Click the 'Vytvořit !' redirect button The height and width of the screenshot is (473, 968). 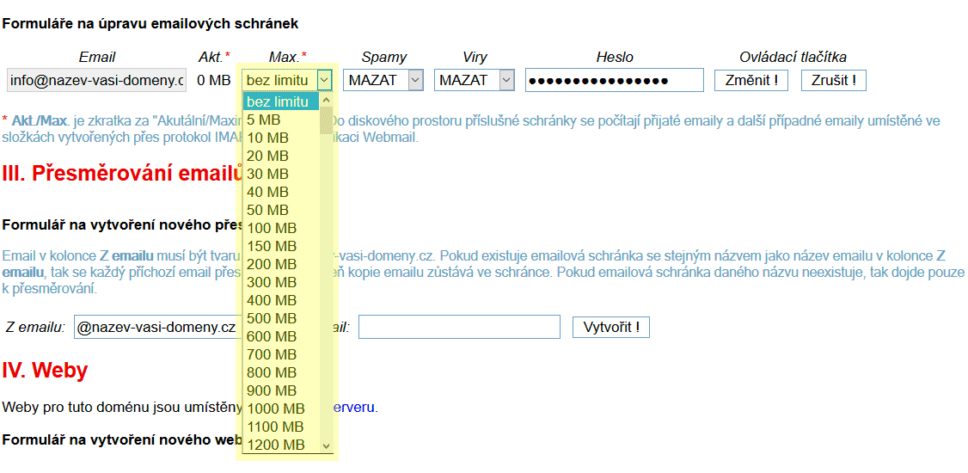coord(610,328)
